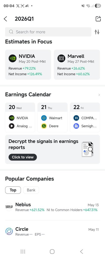This screenshot has height=258, width=105.
Task: Tap the NVIDIA logo in Estimates in Focus
Action: (x=13, y=58)
